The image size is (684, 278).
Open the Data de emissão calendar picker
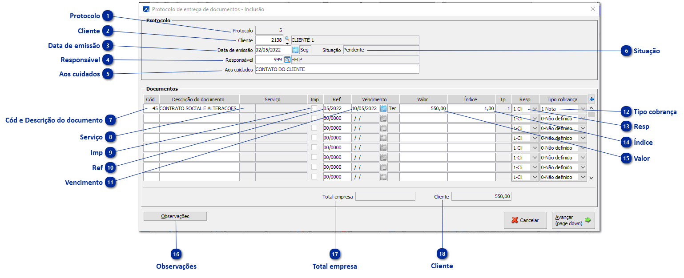pyautogui.click(x=295, y=50)
